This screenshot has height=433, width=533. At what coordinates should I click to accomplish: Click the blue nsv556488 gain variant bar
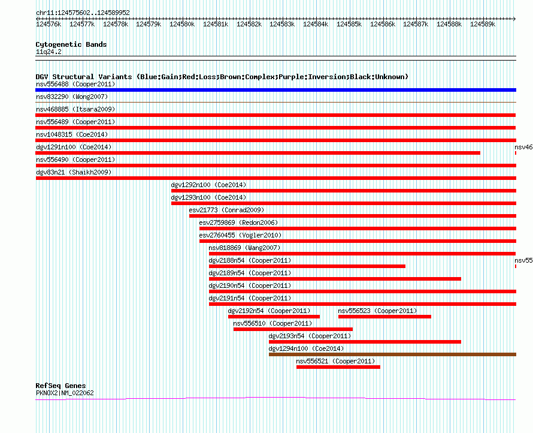275,90
